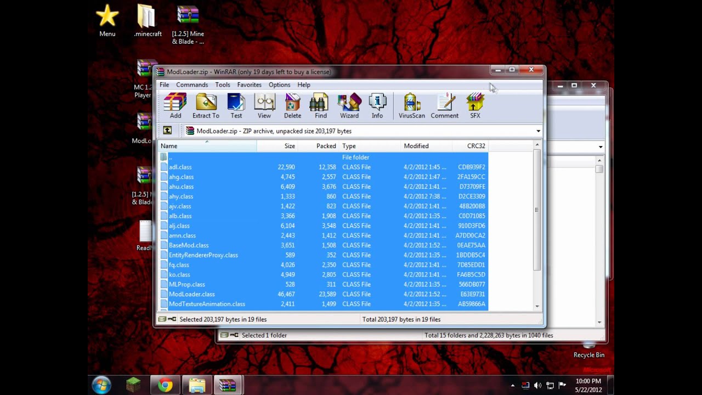Expand the archive path dropdown

pos(538,131)
